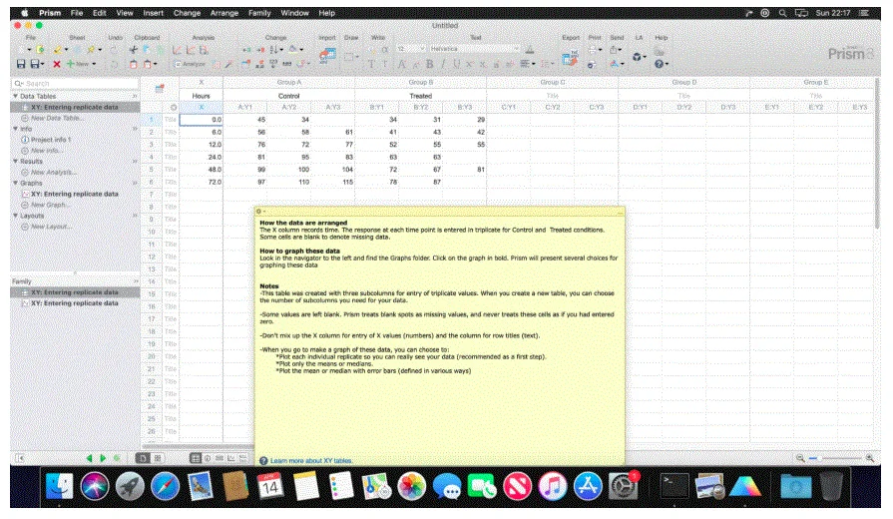
Task: Click the red Delete sheet X icon
Action: (x=57, y=65)
